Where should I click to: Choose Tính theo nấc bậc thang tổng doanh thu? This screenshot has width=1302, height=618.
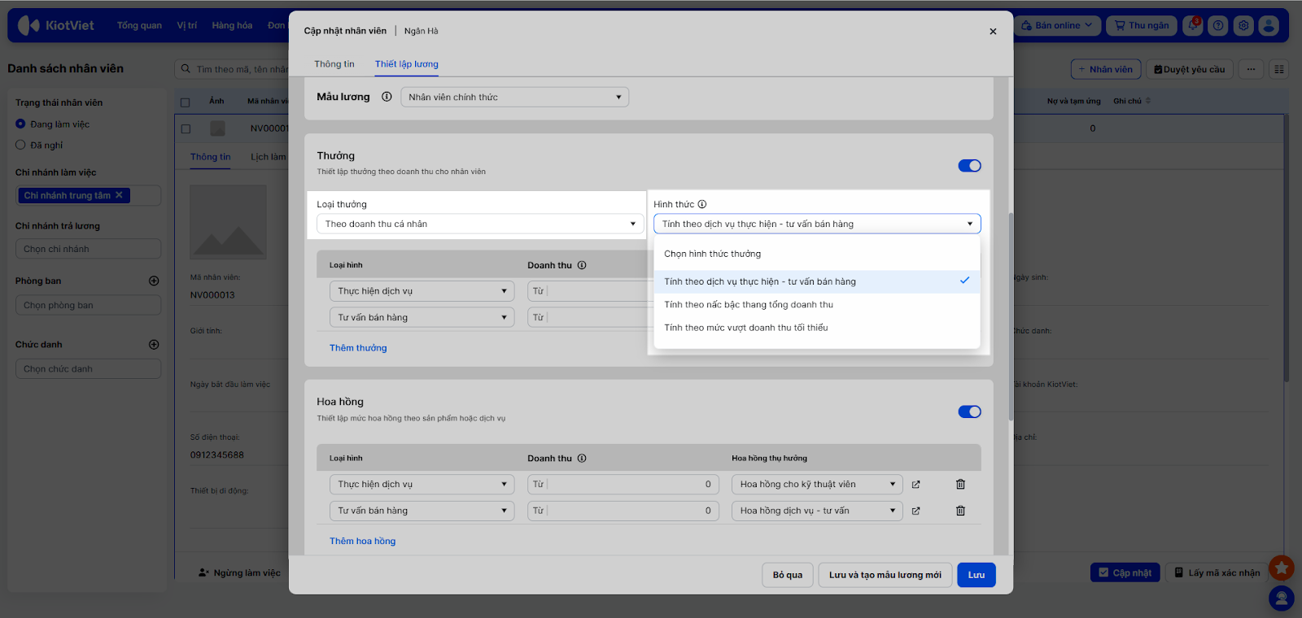click(x=749, y=305)
